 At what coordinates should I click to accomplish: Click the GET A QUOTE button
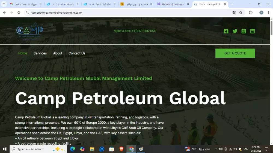pyautogui.click(x=235, y=53)
